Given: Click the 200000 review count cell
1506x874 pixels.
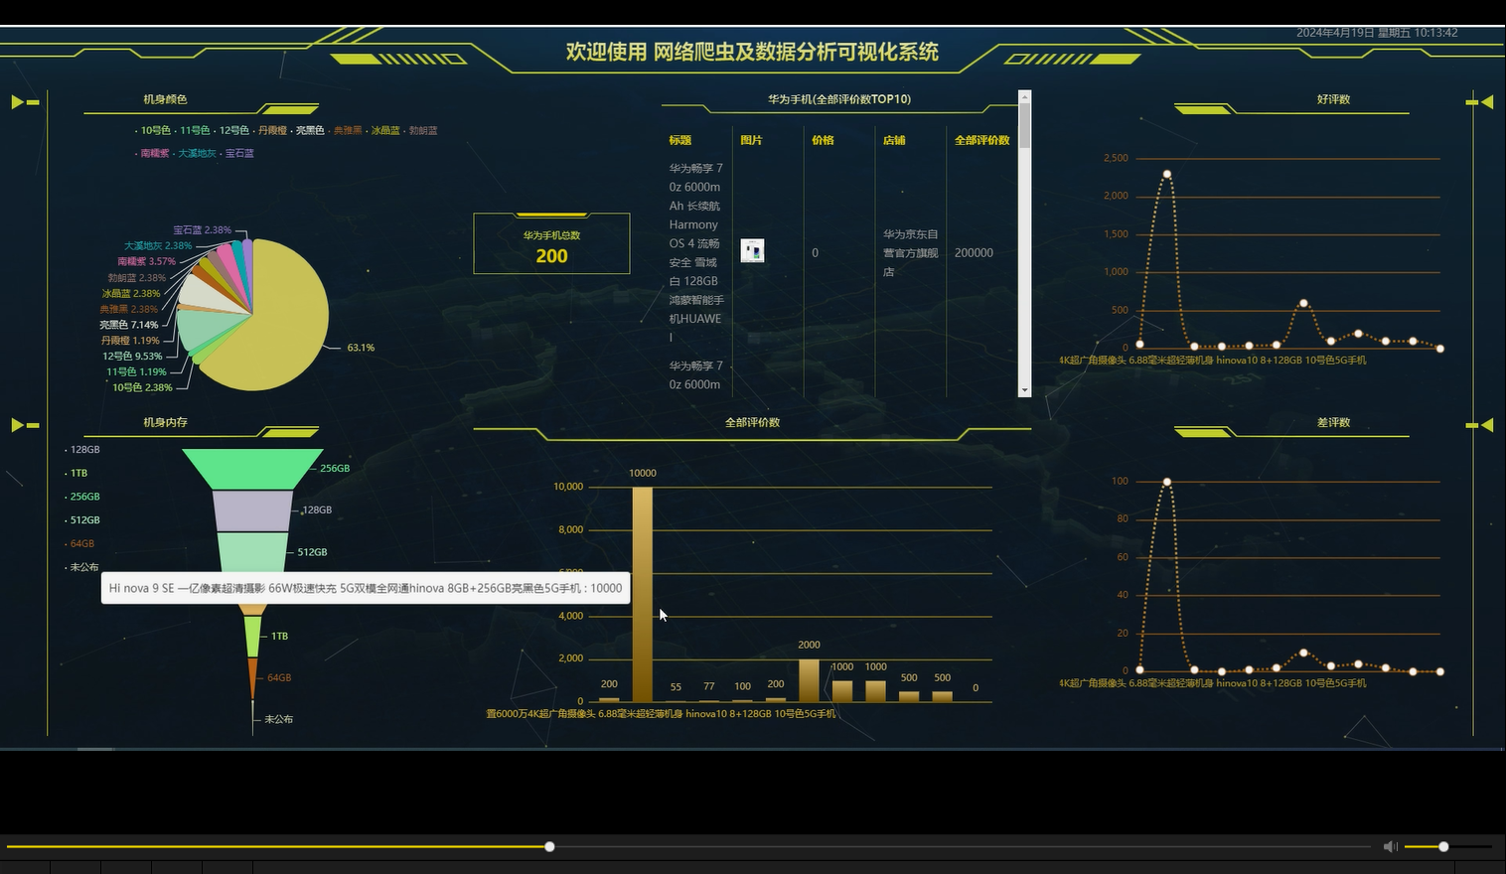Looking at the screenshot, I should (974, 253).
